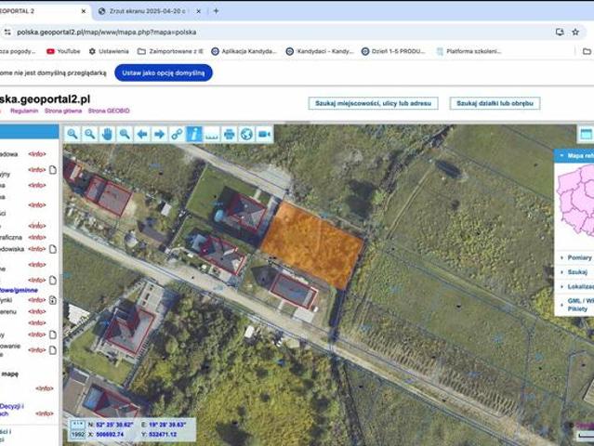Collapse the Mapa reference panel

(x=560, y=155)
